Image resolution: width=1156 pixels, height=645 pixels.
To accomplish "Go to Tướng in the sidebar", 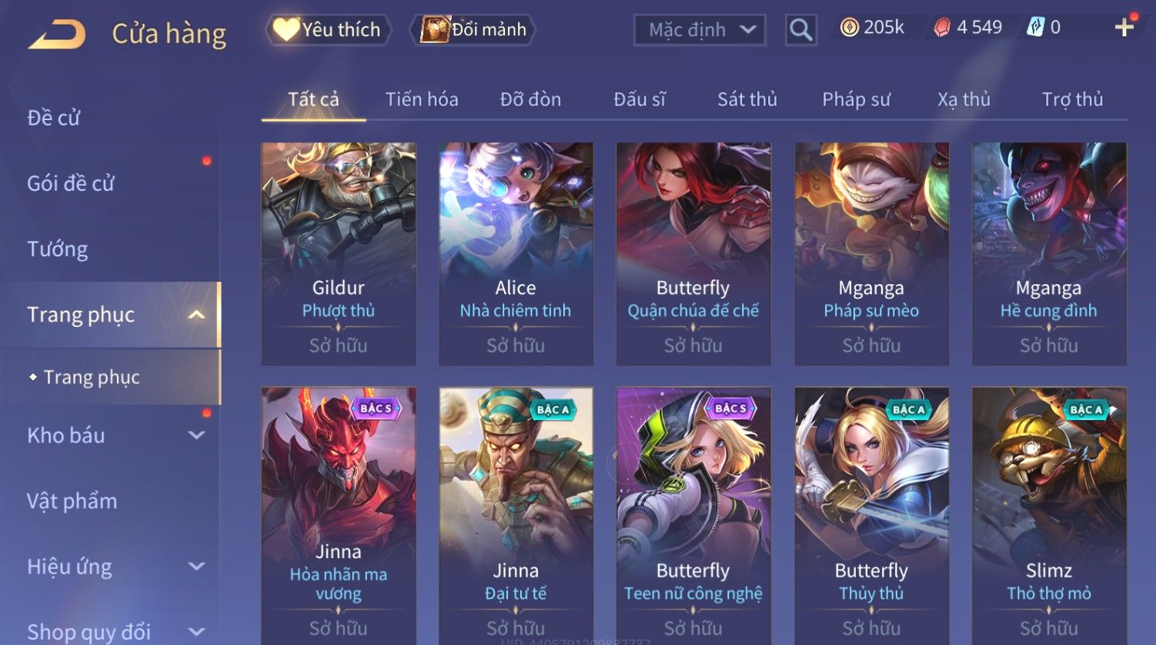I will pos(58,249).
